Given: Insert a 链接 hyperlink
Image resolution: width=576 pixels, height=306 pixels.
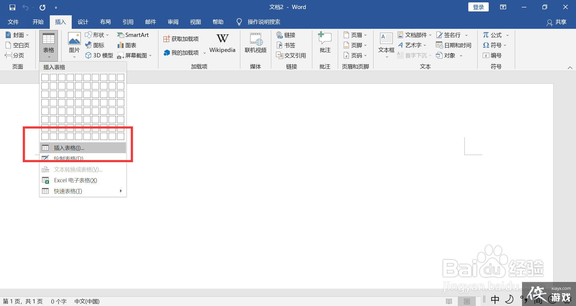Looking at the screenshot, I should 286,35.
